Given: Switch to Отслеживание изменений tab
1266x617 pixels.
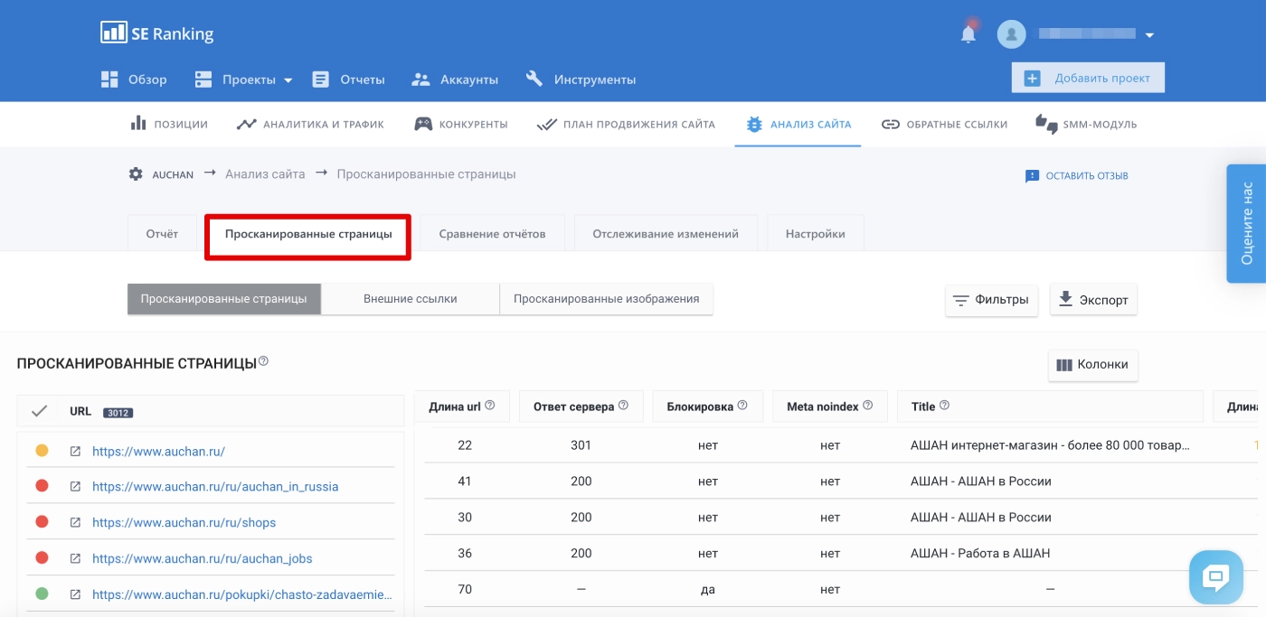Looking at the screenshot, I should tap(666, 233).
